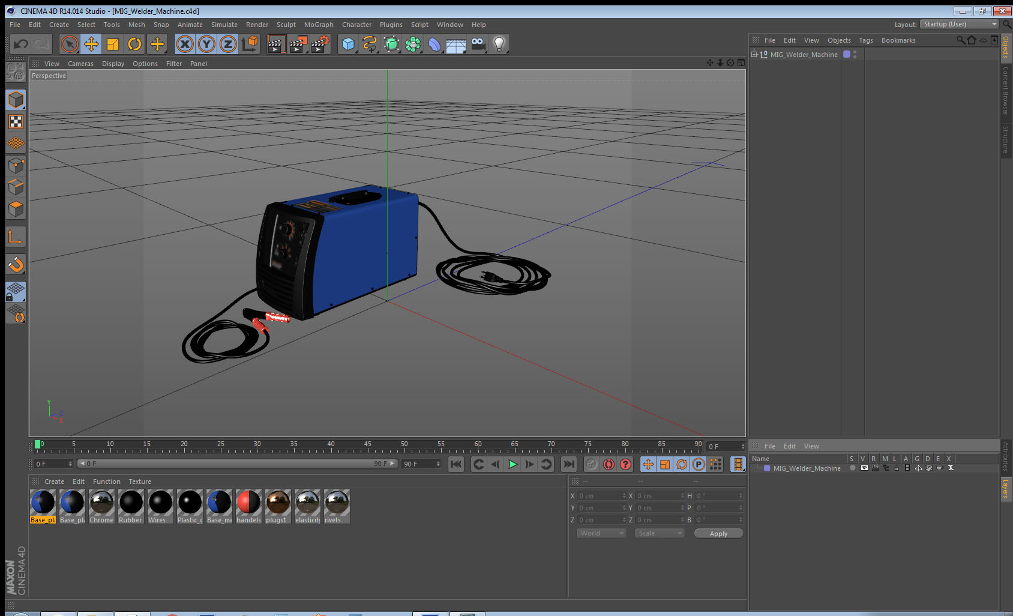The height and width of the screenshot is (616, 1013).
Task: Open the Scale mode dropdown in coordinates
Action: [660, 533]
